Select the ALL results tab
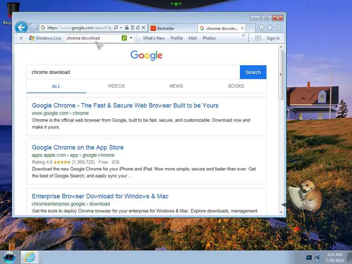The width and height of the screenshot is (352, 264). point(56,86)
